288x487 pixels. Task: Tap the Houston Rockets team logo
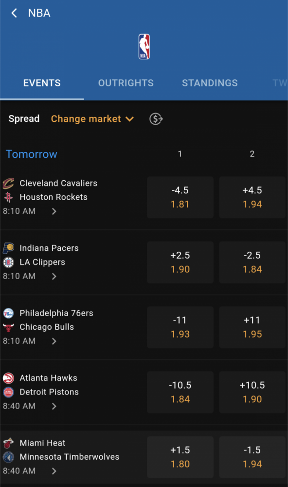tap(8, 197)
